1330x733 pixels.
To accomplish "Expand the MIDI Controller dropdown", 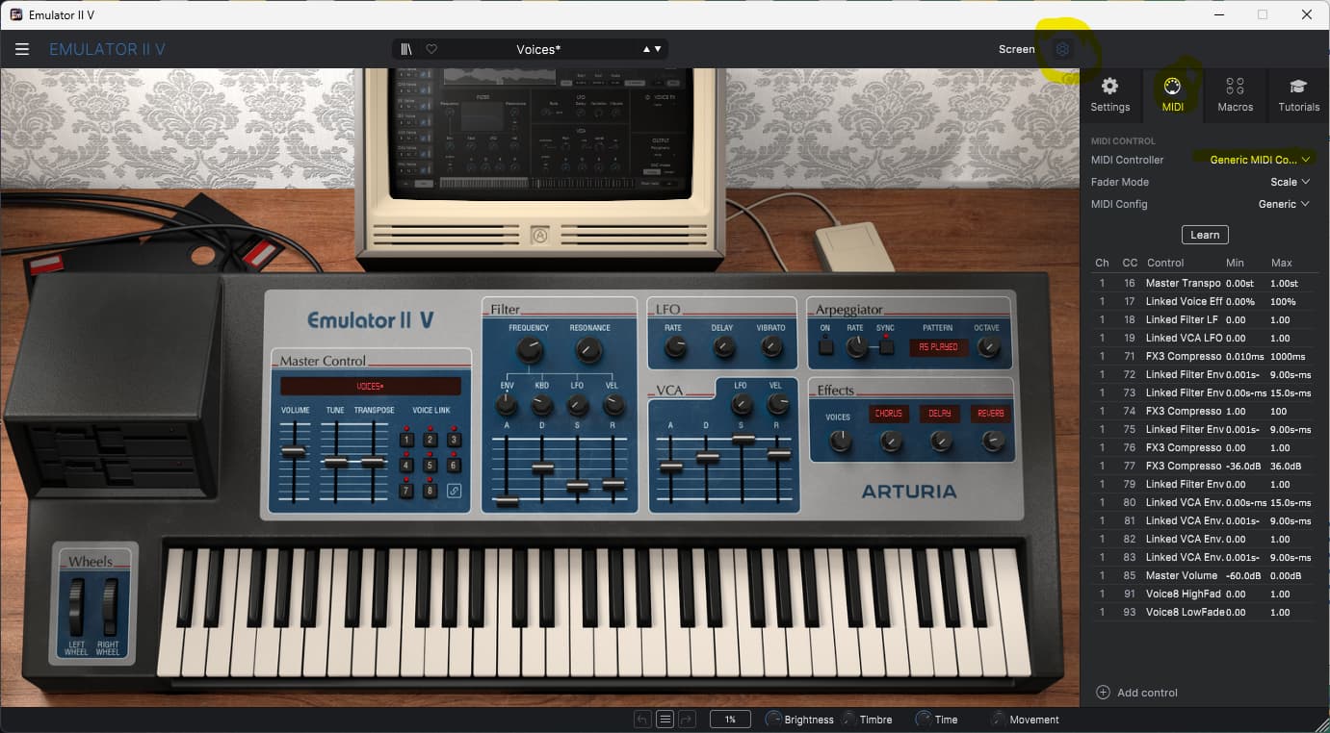I will pos(1260,160).
